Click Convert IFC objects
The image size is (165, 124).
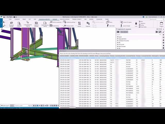(x=126, y=22)
